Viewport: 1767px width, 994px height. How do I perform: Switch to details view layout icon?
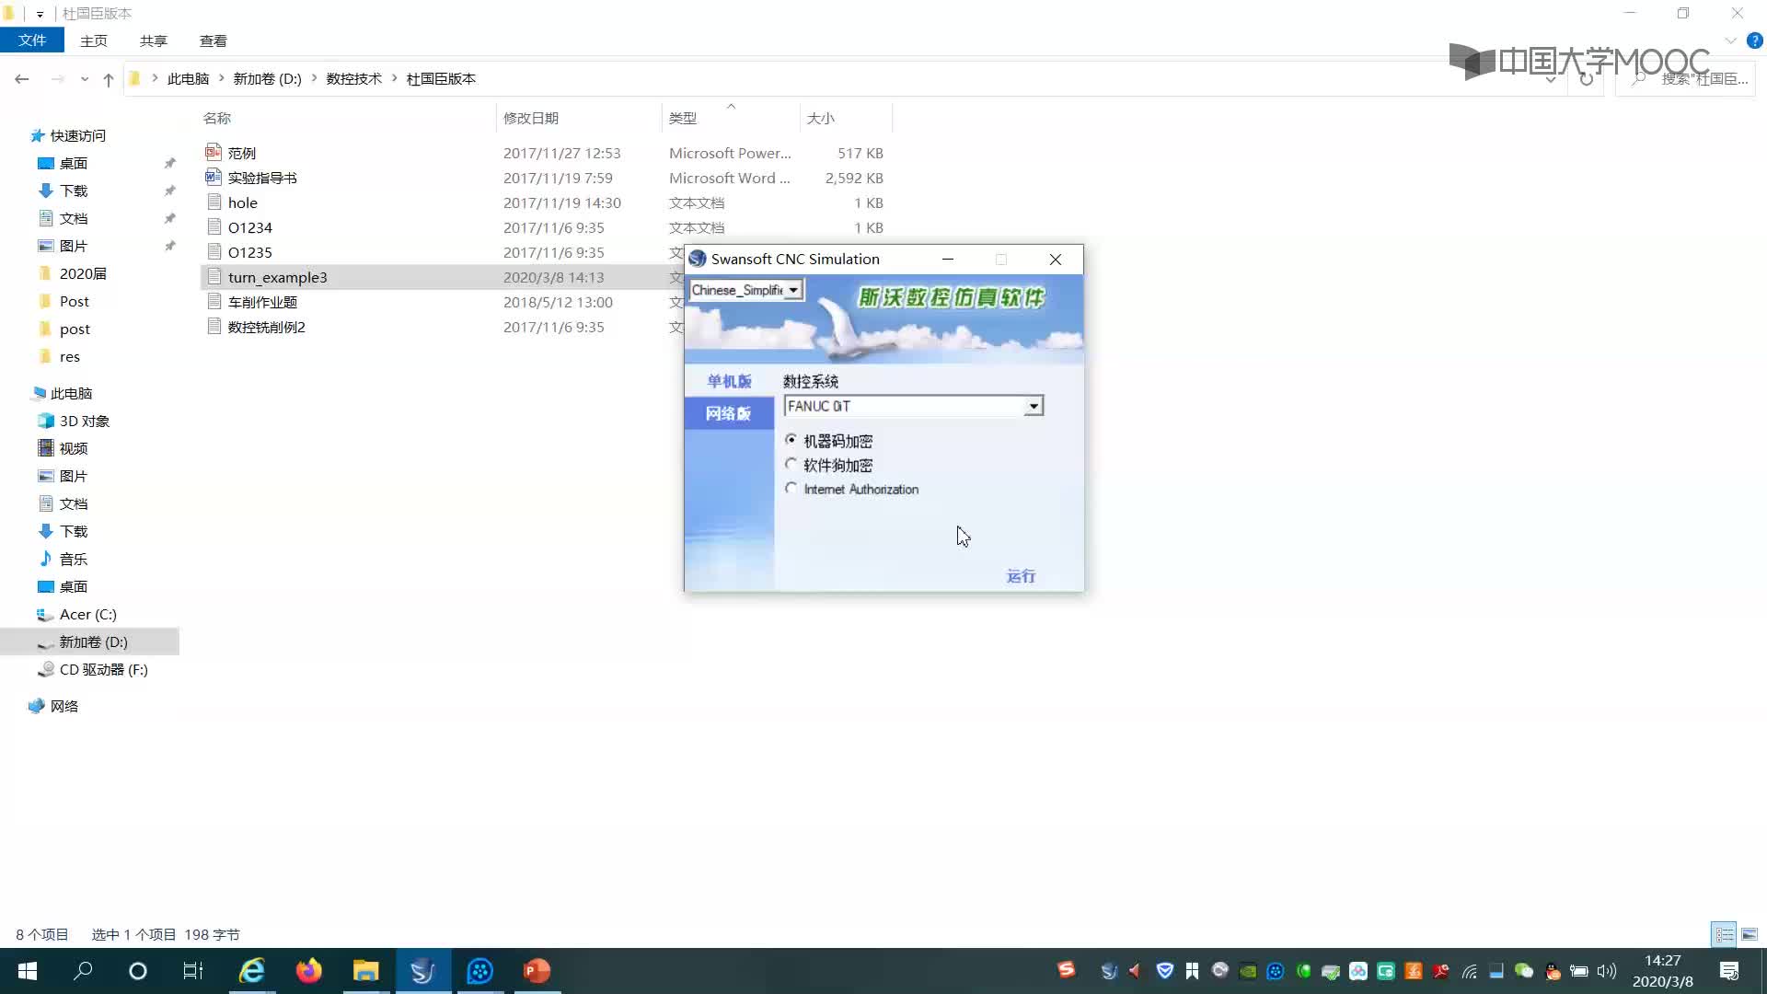point(1725,934)
